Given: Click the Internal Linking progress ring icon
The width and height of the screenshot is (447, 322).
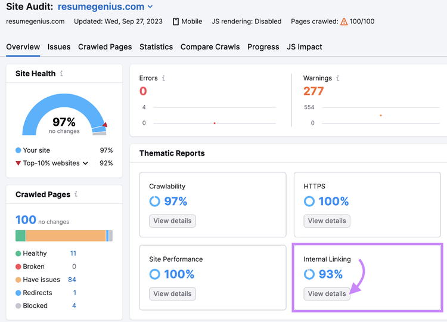Looking at the screenshot, I should point(309,274).
